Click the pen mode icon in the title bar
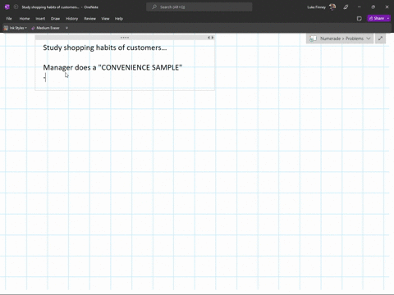The height and width of the screenshot is (295, 394). [x=346, y=7]
